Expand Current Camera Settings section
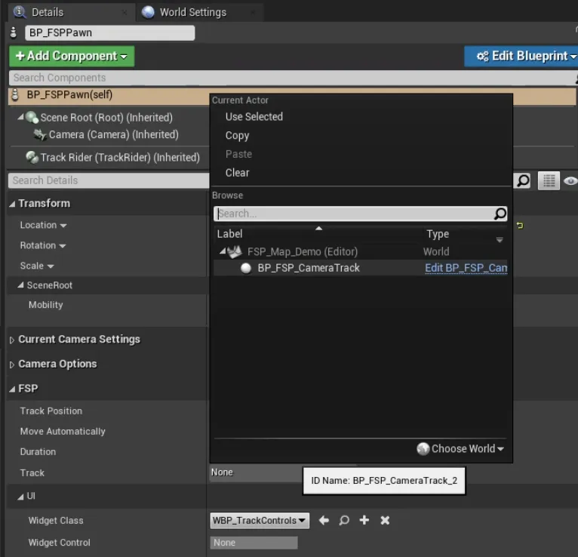Viewport: 578px width, 557px height. point(12,340)
